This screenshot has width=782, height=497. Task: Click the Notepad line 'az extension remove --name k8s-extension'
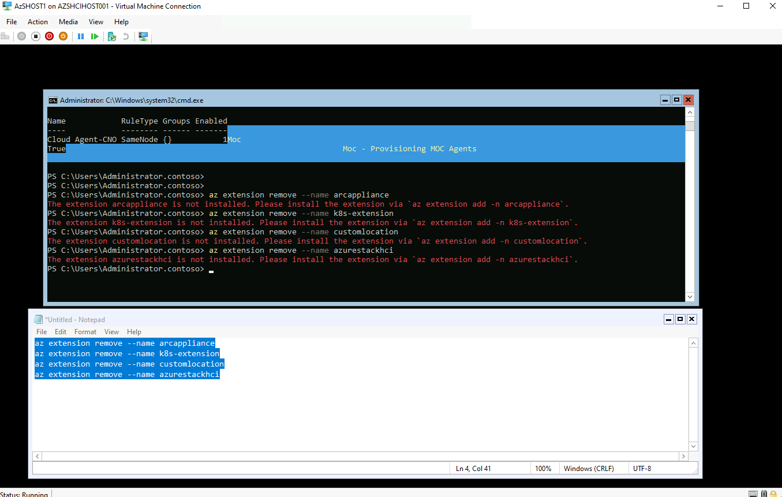[x=127, y=354]
